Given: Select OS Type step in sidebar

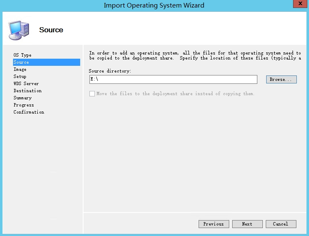Looking at the screenshot, I should tap(23, 55).
